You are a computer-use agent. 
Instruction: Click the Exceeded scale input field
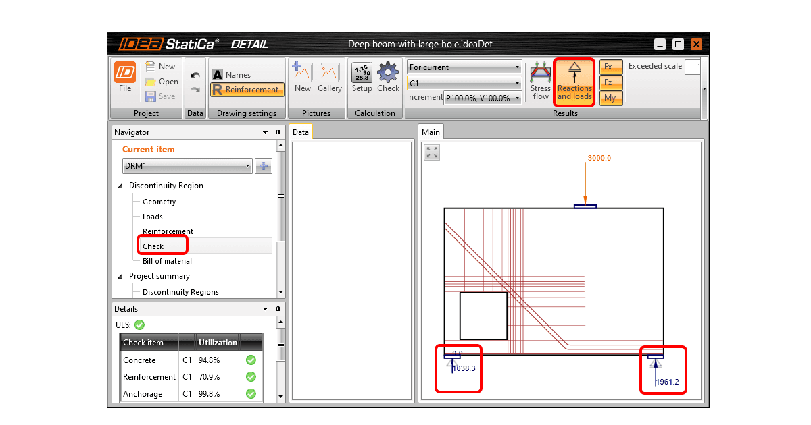point(692,67)
